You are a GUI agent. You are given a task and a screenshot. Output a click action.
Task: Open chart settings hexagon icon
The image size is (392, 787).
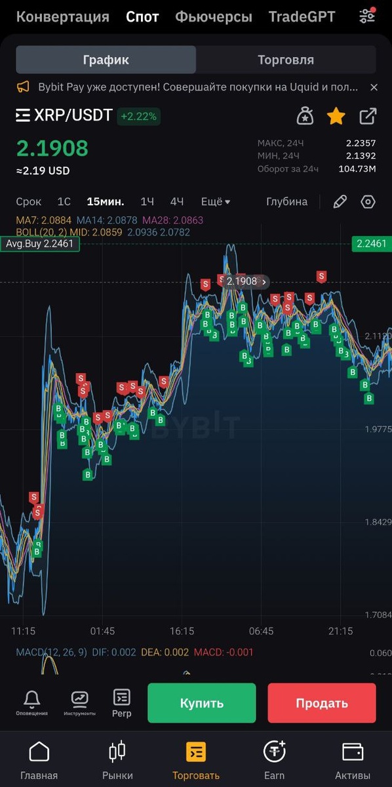pyautogui.click(x=368, y=201)
